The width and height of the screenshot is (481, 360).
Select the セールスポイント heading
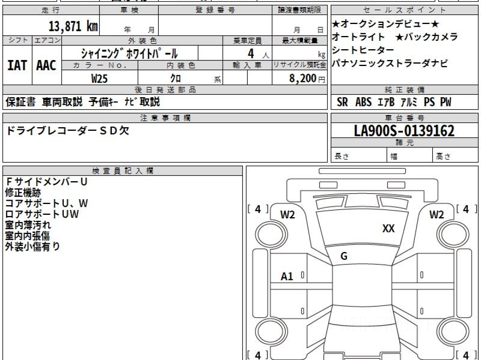[x=404, y=10]
